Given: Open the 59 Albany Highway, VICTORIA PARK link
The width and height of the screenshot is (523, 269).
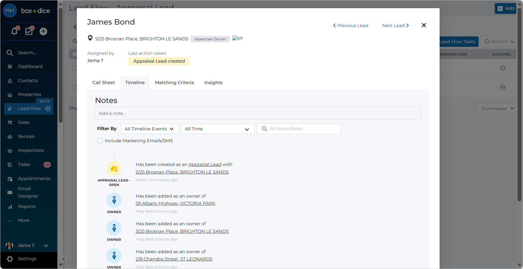Looking at the screenshot, I should (175, 203).
